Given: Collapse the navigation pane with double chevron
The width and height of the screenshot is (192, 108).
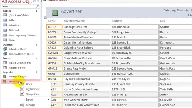Looking at the screenshot, I should [38, 1].
